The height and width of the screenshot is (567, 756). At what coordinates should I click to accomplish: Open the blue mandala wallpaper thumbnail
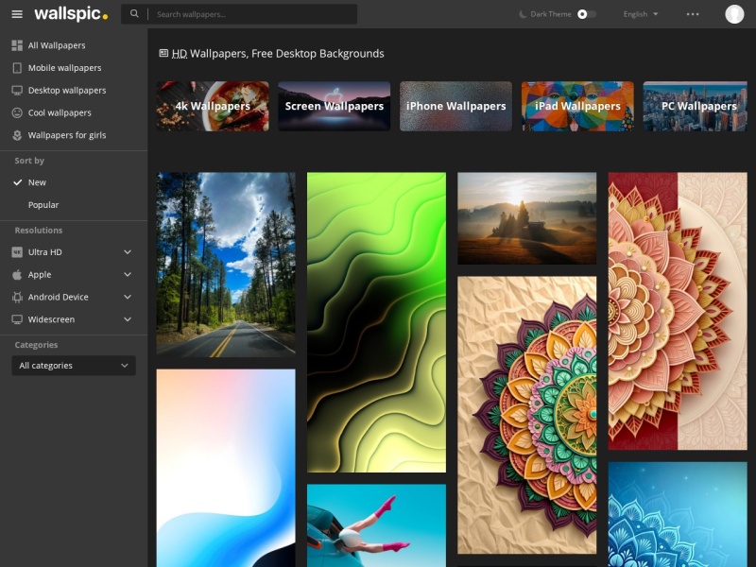click(x=678, y=514)
